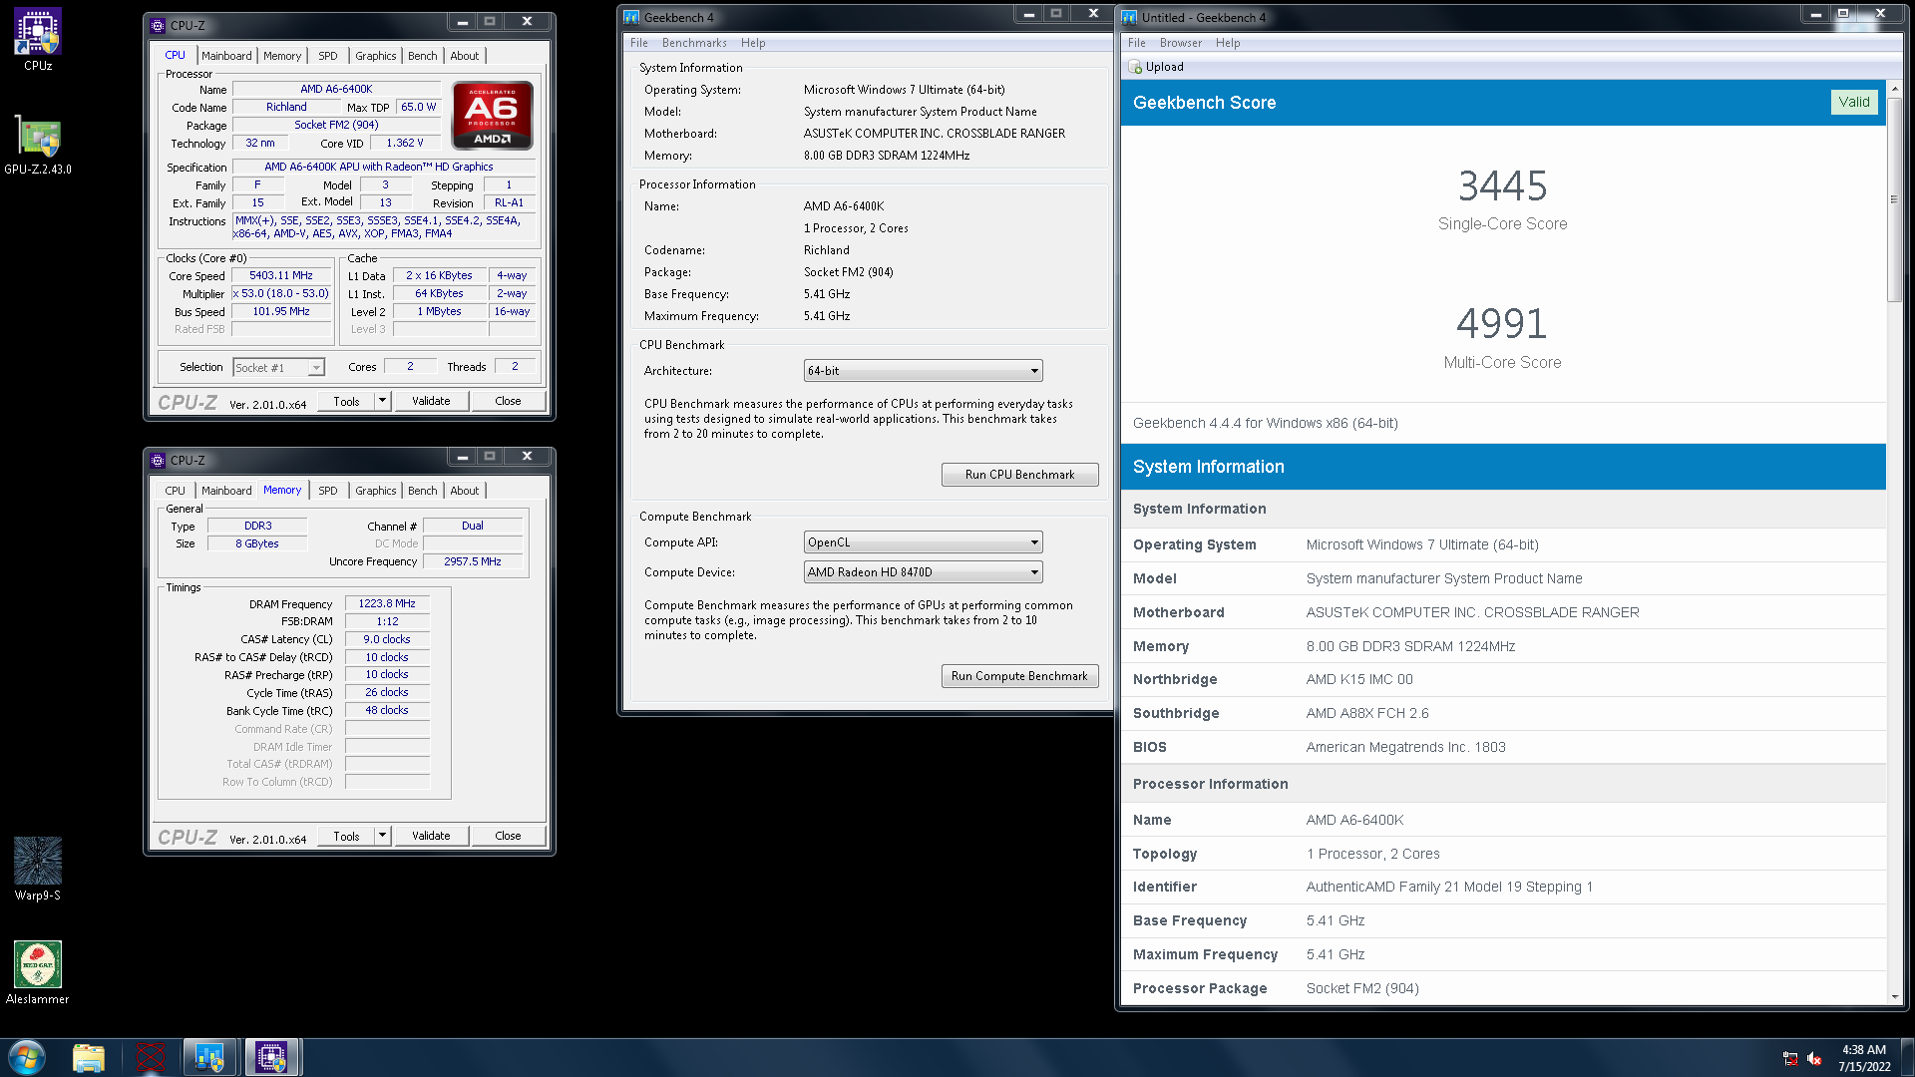Open Tools dropdown arrow in top CPU-Z
This screenshot has width=1915, height=1077.
[382, 401]
